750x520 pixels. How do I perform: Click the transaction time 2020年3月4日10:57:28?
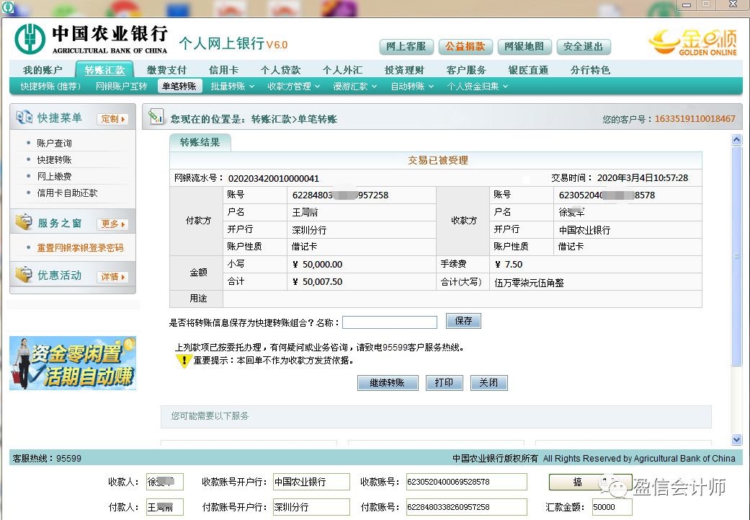643,178
